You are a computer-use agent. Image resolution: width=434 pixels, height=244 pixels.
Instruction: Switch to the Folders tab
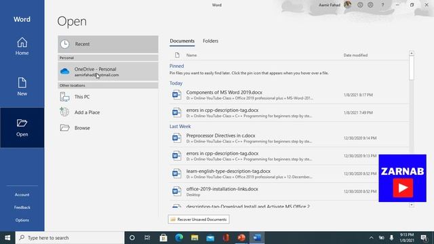[x=210, y=41]
